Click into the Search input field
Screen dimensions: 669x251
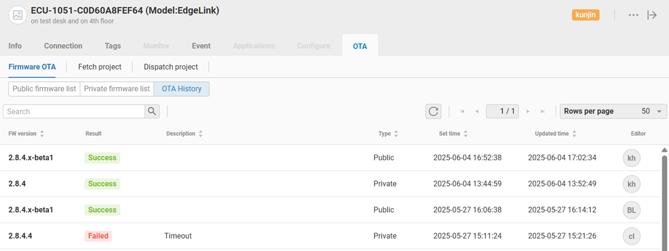74,111
